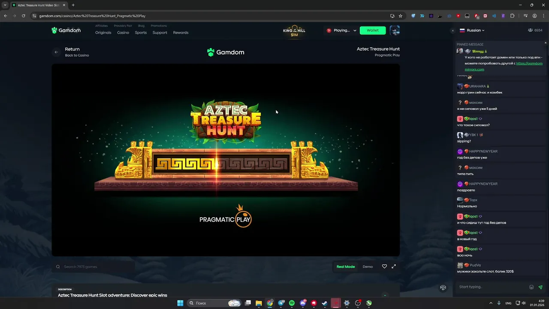
Task: Add game to favorites with heart icon
Action: point(384,267)
